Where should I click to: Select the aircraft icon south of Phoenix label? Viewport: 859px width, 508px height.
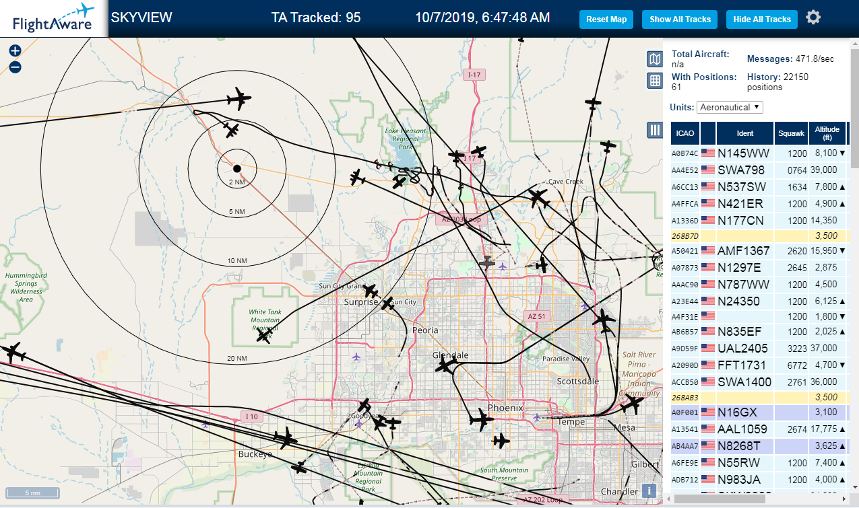pos(481,421)
